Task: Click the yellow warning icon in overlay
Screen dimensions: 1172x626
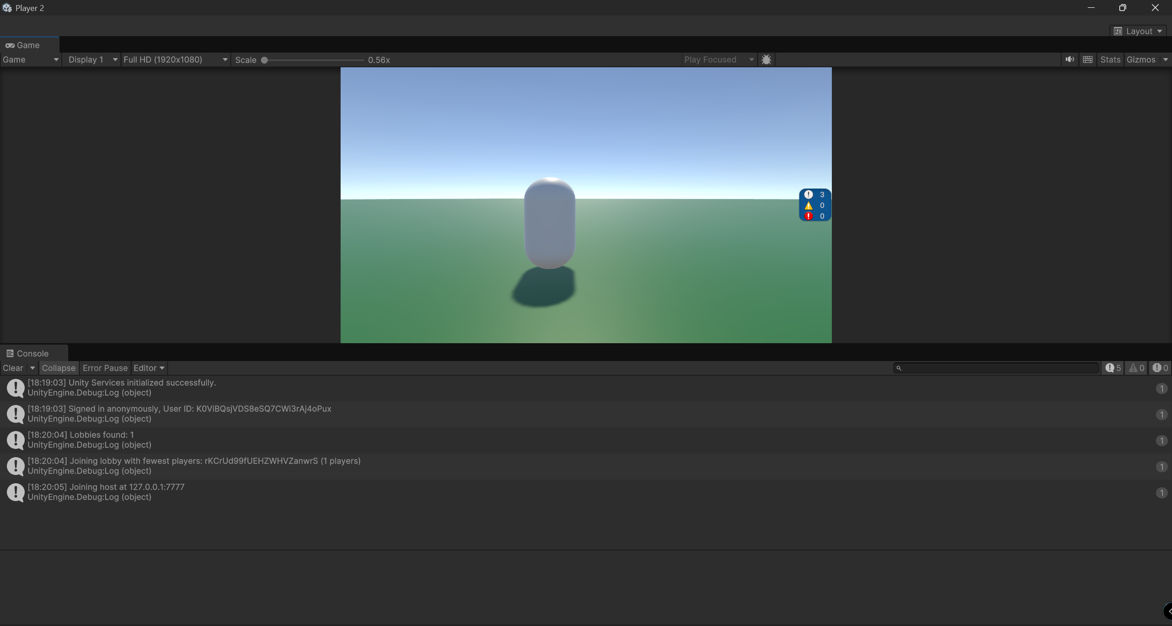Action: click(808, 205)
